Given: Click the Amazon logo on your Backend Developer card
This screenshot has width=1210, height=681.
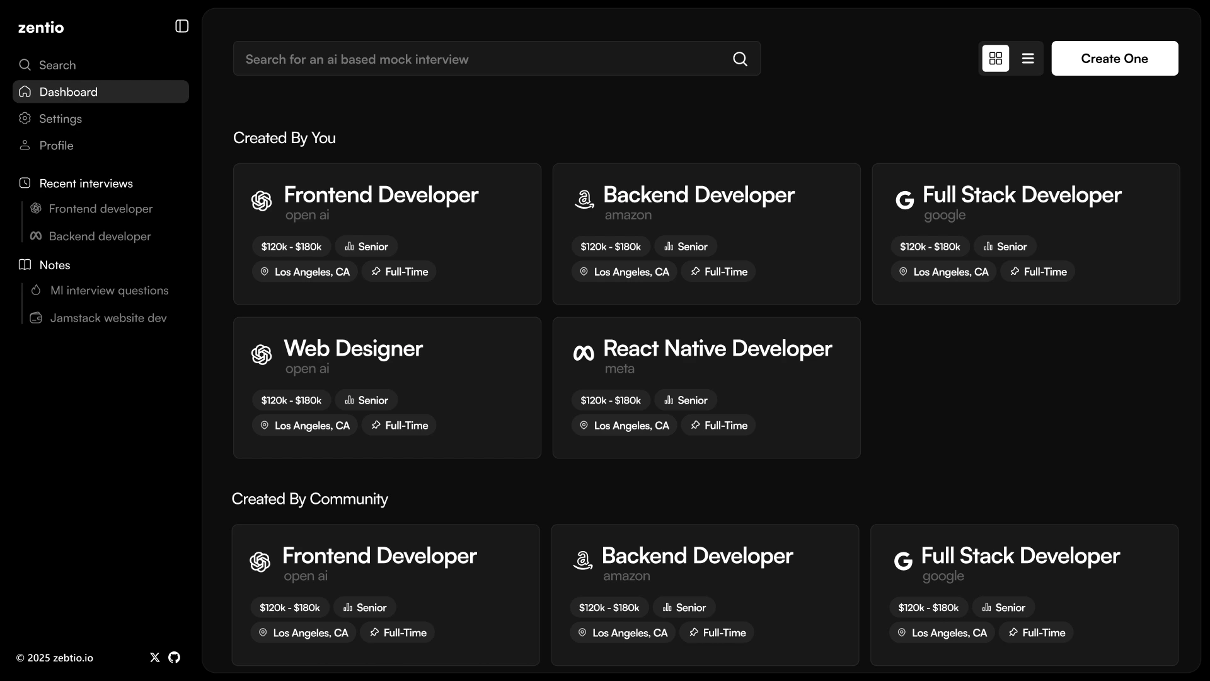Looking at the screenshot, I should tap(584, 200).
